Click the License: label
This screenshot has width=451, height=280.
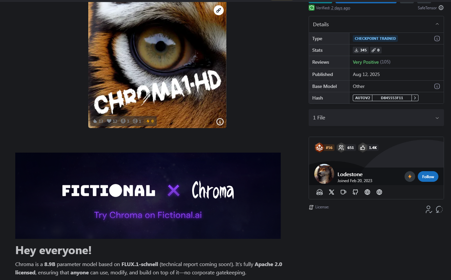322,207
